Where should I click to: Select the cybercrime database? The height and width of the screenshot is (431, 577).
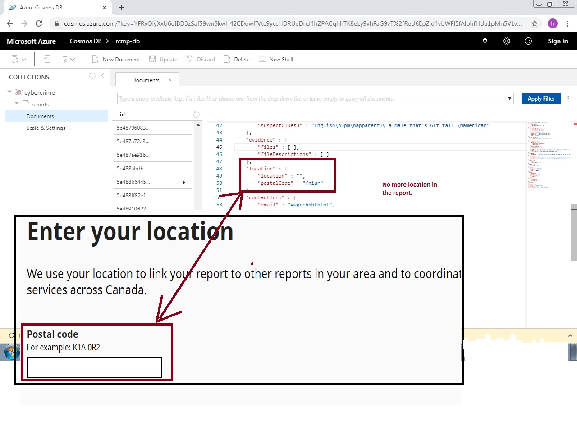click(40, 92)
